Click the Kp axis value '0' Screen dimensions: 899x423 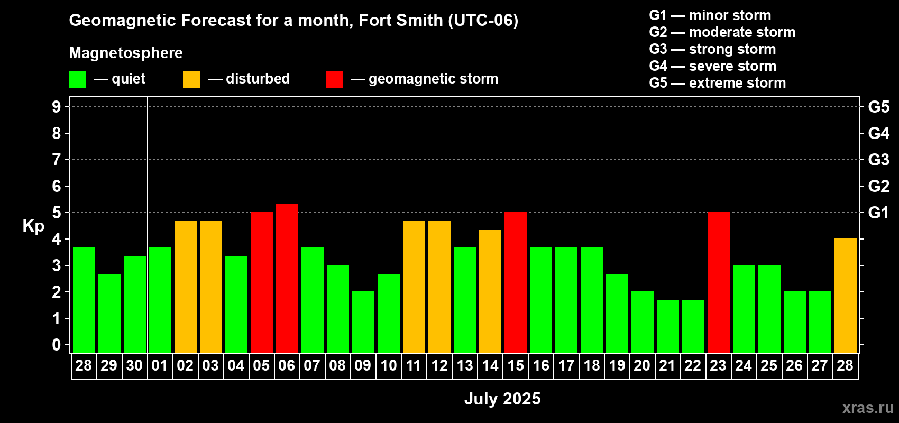57,345
